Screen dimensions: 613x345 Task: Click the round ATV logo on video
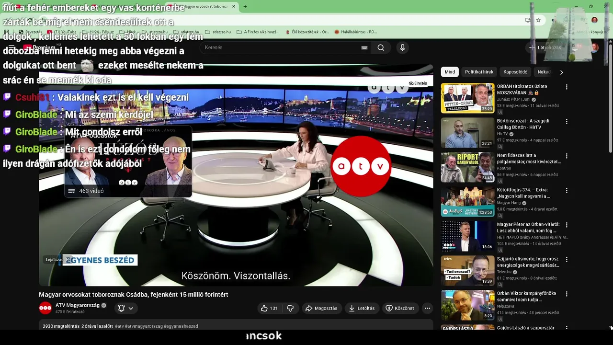361,166
